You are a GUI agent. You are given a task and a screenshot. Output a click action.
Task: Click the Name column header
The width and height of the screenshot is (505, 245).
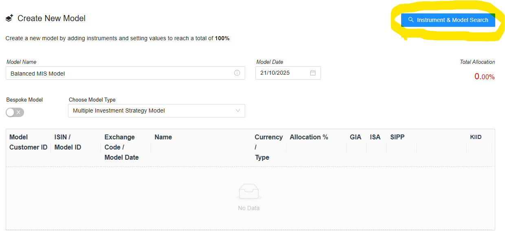[163, 137]
